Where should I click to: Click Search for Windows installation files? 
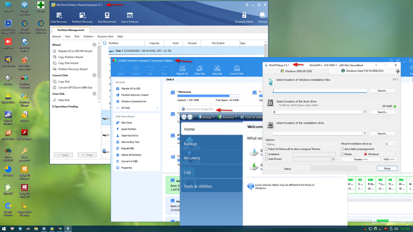[382, 91]
